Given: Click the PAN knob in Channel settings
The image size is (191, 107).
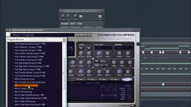Looking at the screenshot, I should [63, 16].
